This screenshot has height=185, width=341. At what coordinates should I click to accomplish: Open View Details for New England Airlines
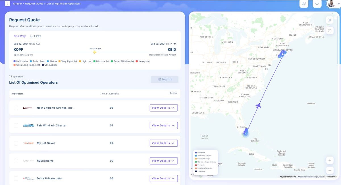pyautogui.click(x=163, y=108)
